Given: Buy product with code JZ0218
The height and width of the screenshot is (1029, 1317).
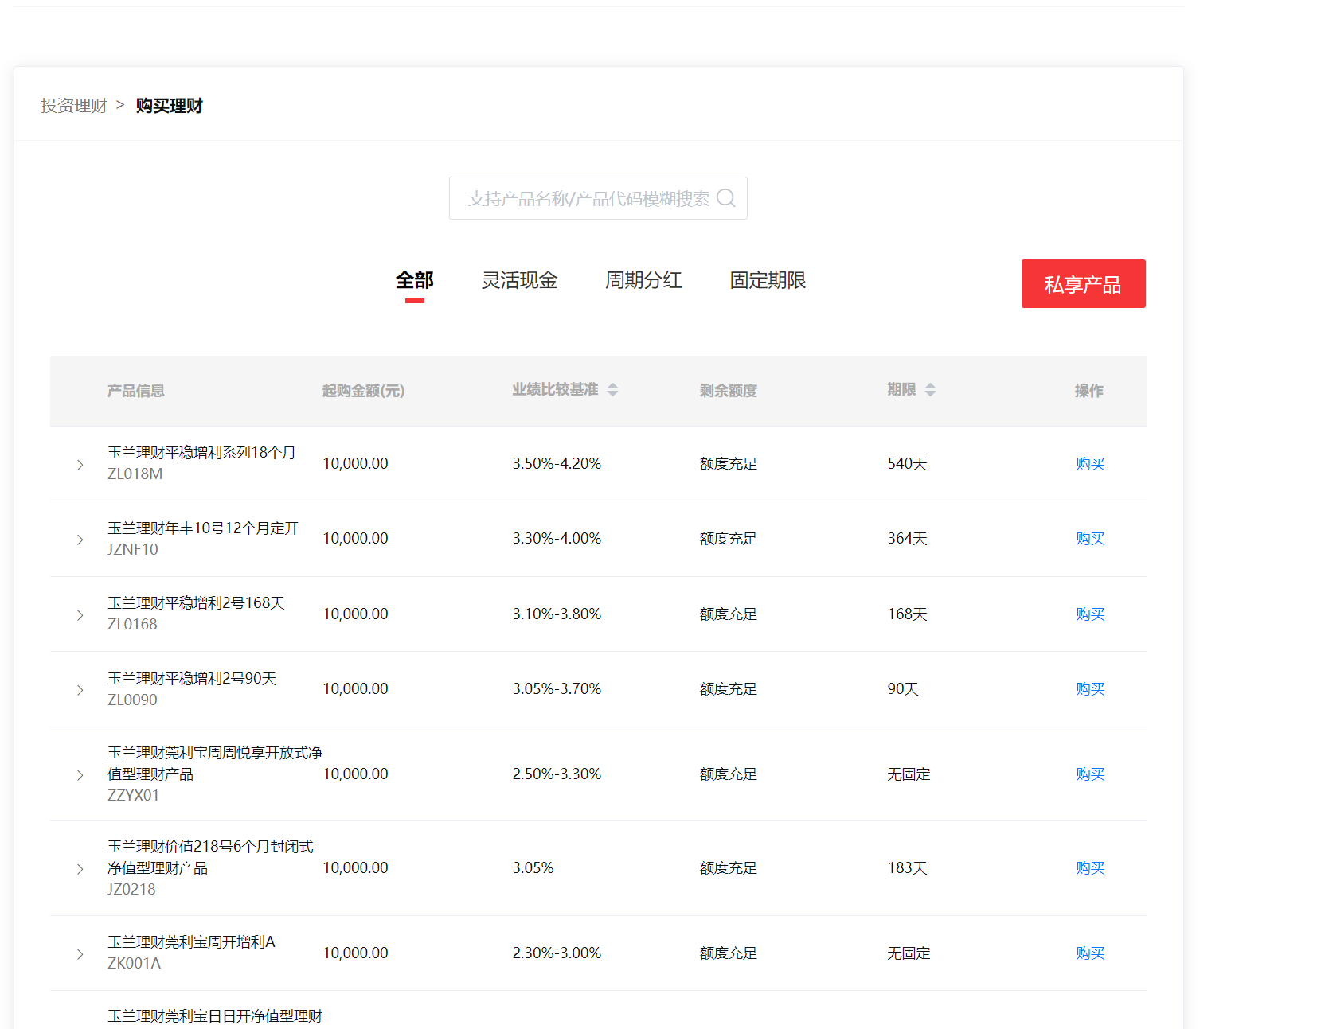Looking at the screenshot, I should [x=1090, y=868].
